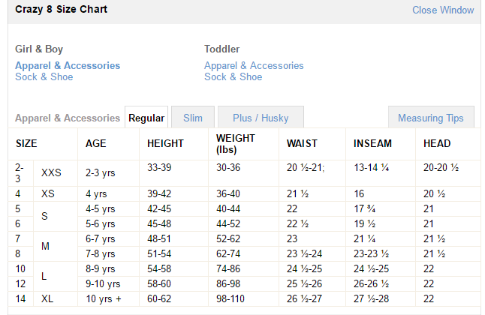The image size is (485, 315).
Task: Click the Close Window link
Action: [x=443, y=10]
